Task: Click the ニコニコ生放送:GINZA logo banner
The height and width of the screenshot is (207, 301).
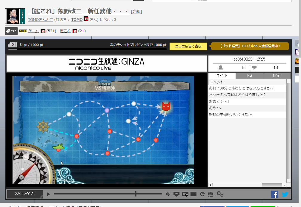Action: click(107, 64)
